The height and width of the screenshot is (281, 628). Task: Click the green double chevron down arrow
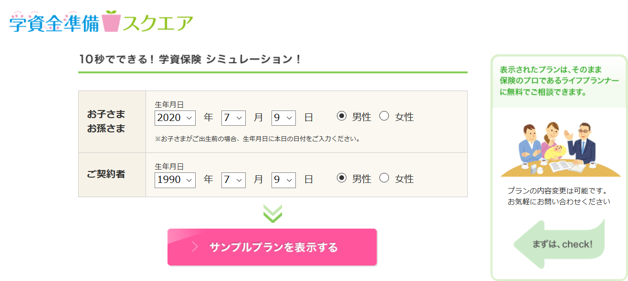point(272,213)
